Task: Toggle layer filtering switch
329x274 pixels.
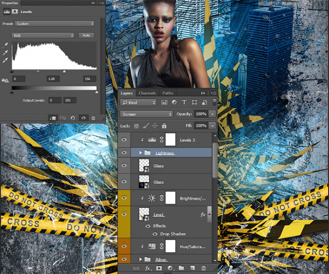Action: pos(214,102)
